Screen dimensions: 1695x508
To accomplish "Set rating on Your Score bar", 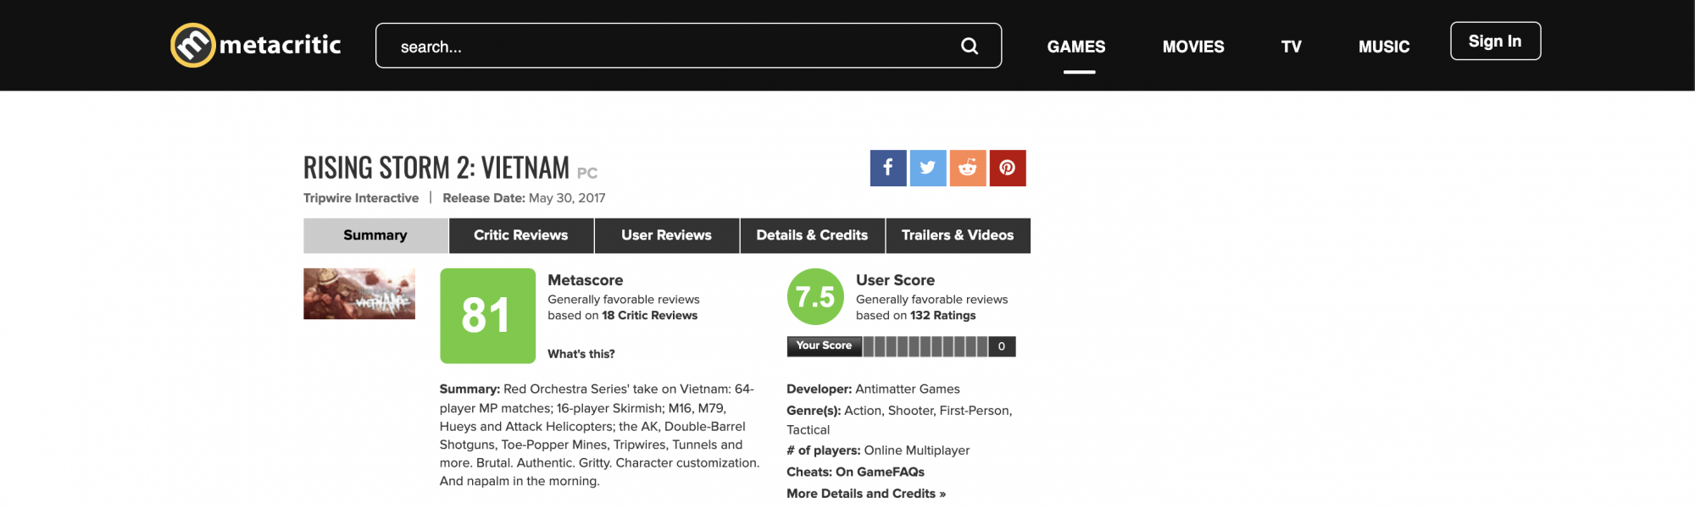I will (925, 346).
